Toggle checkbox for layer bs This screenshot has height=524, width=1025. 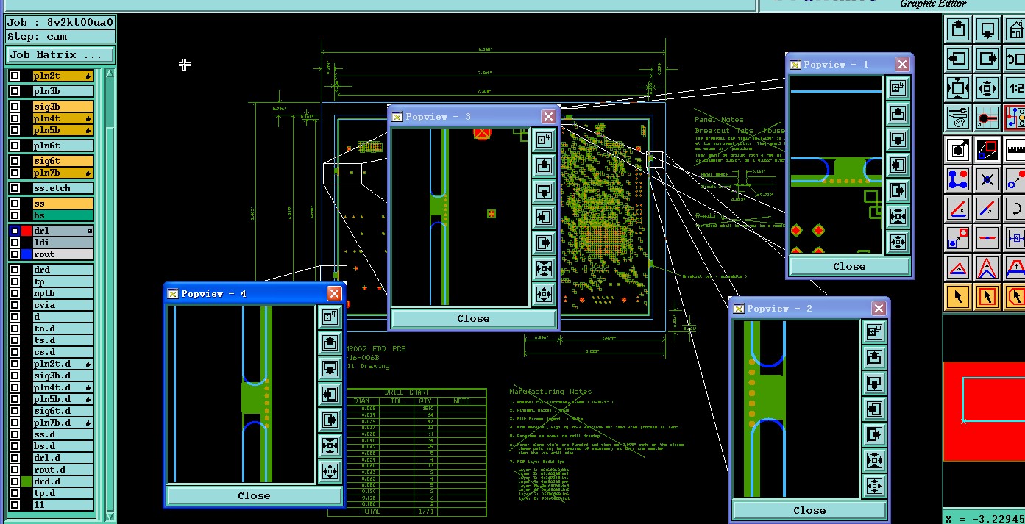(15, 215)
